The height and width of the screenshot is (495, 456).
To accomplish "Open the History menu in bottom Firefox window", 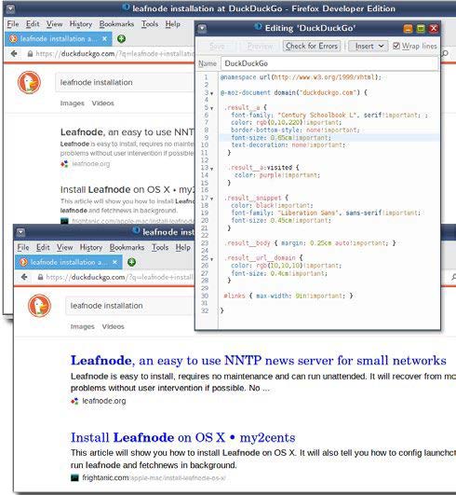I will pyautogui.click(x=91, y=248).
